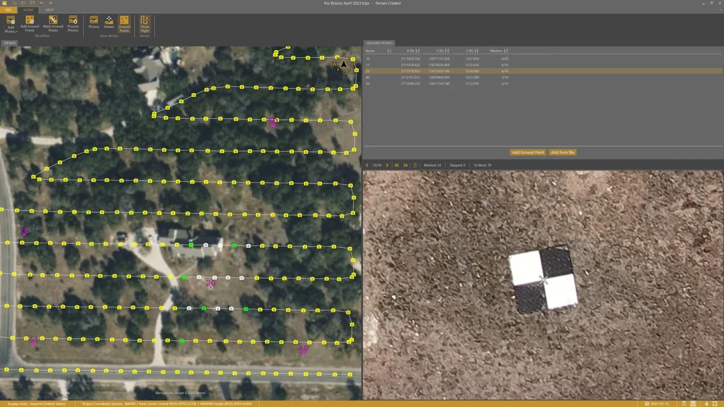The image size is (724, 407).
Task: Select the VIEWER panel tab
Action: (10, 43)
